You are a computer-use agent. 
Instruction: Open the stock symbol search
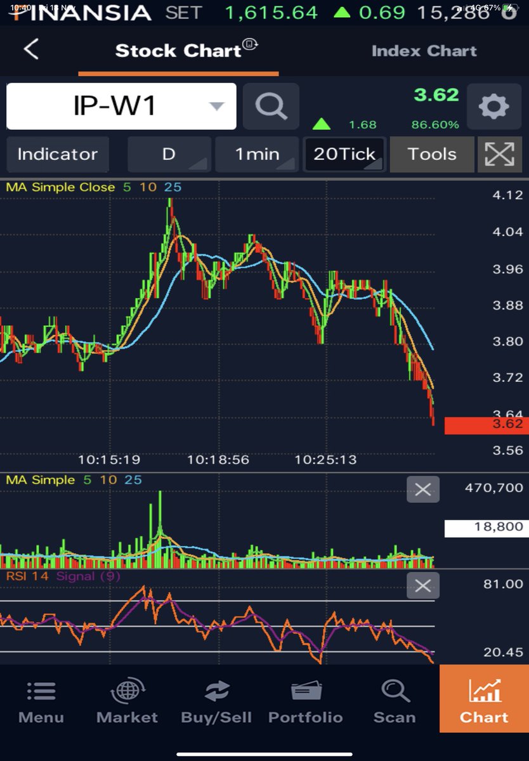coord(271,106)
